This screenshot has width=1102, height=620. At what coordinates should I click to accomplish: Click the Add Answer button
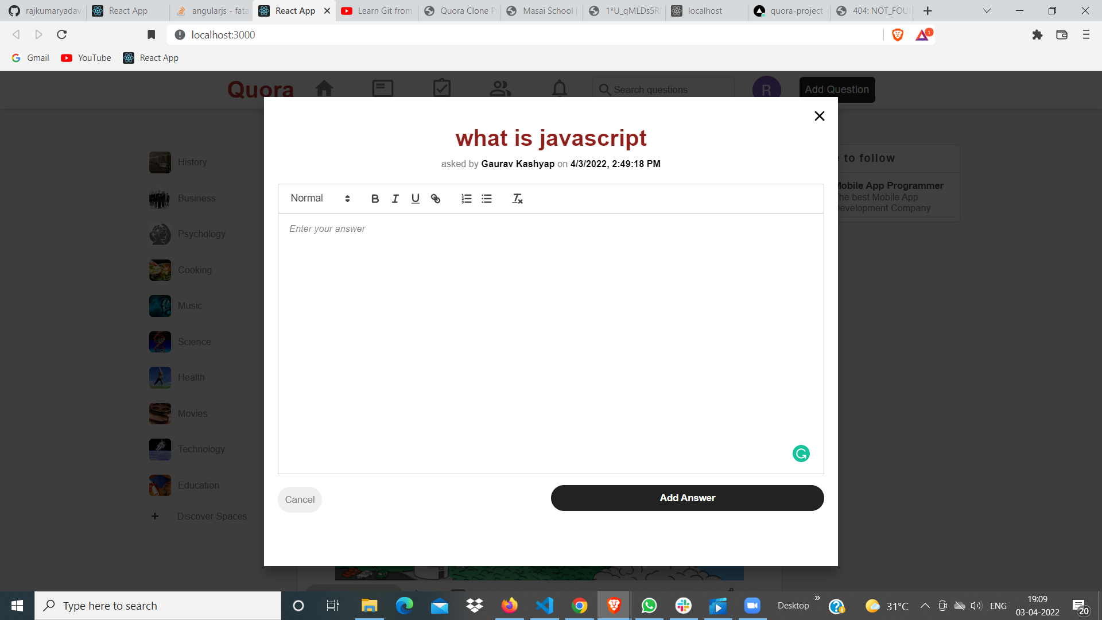(x=687, y=498)
